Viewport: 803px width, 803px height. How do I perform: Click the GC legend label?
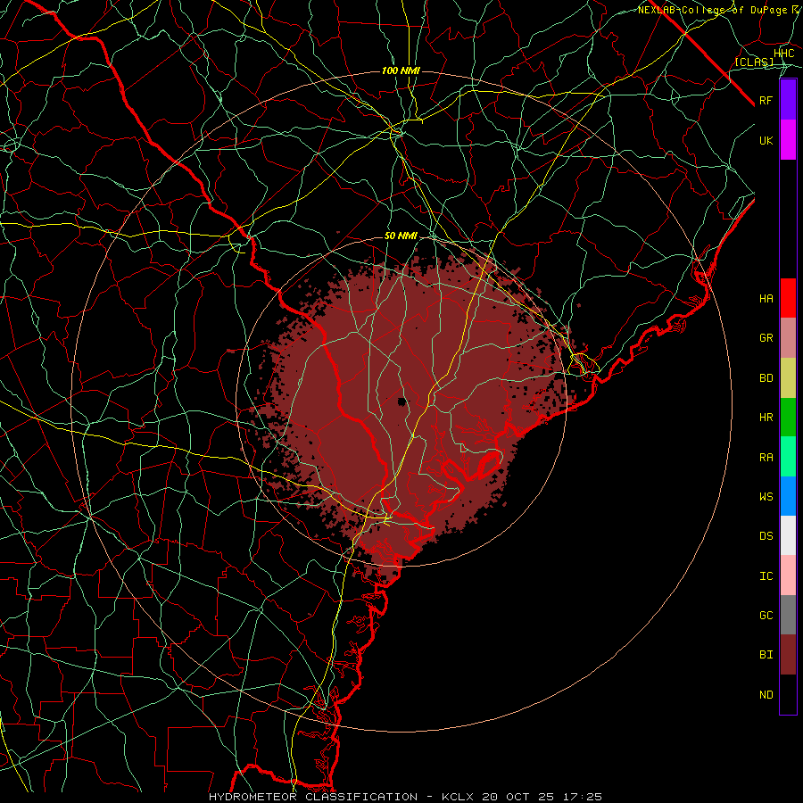tap(766, 616)
